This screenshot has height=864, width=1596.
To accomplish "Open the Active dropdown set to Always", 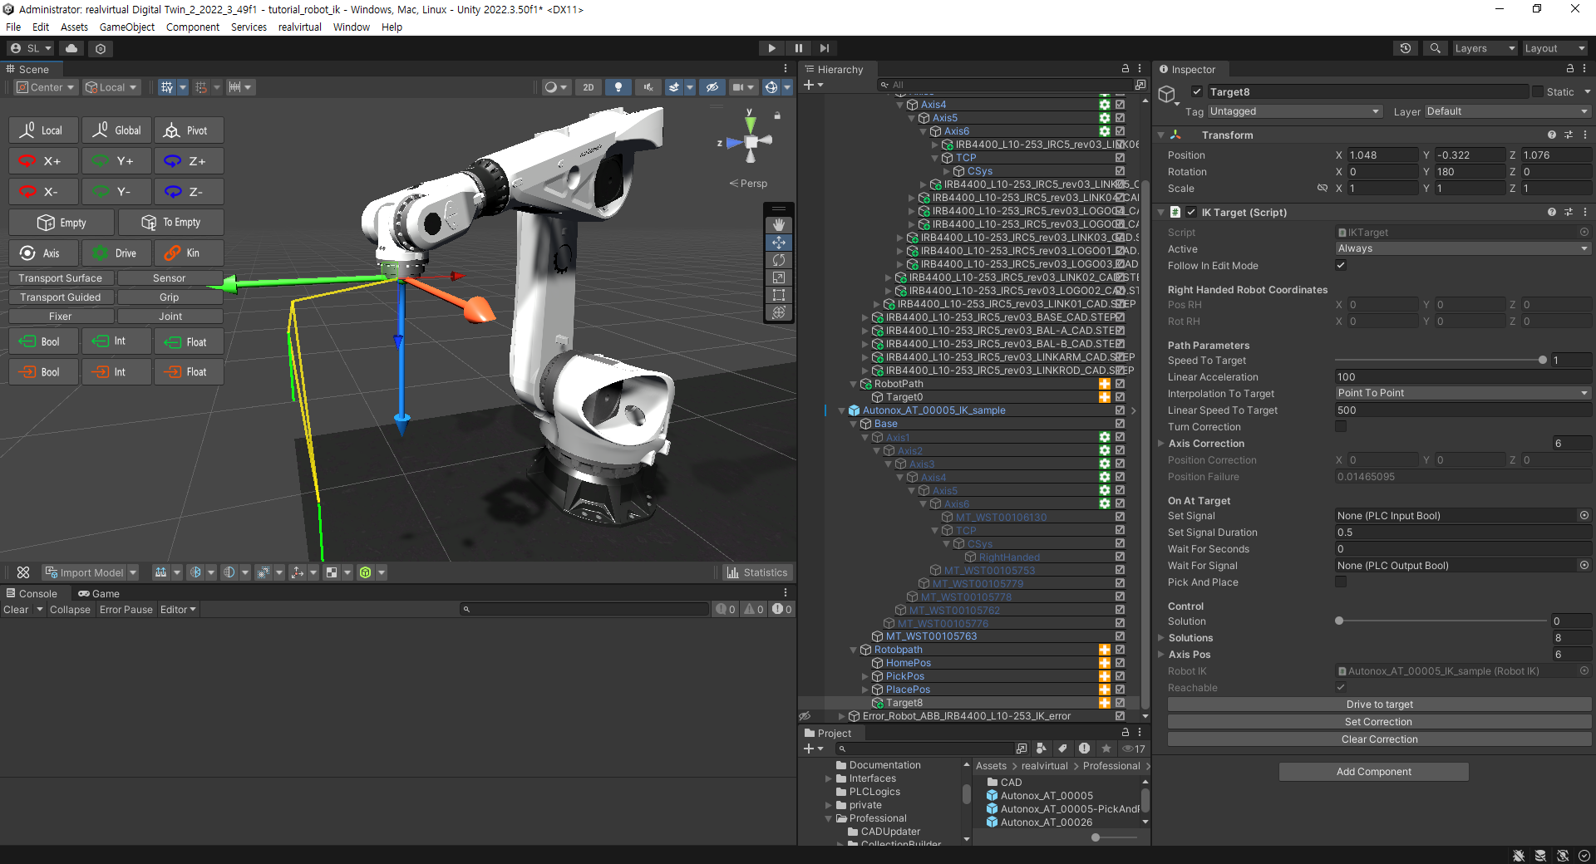I will [1463, 249].
